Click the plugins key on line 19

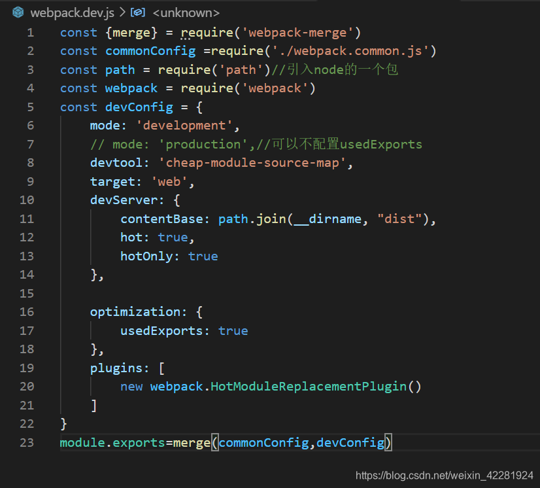(x=116, y=368)
